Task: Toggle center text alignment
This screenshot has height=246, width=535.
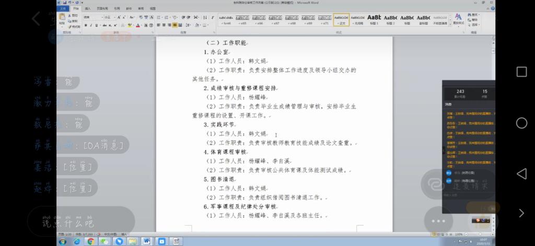Action: pyautogui.click(x=164, y=25)
